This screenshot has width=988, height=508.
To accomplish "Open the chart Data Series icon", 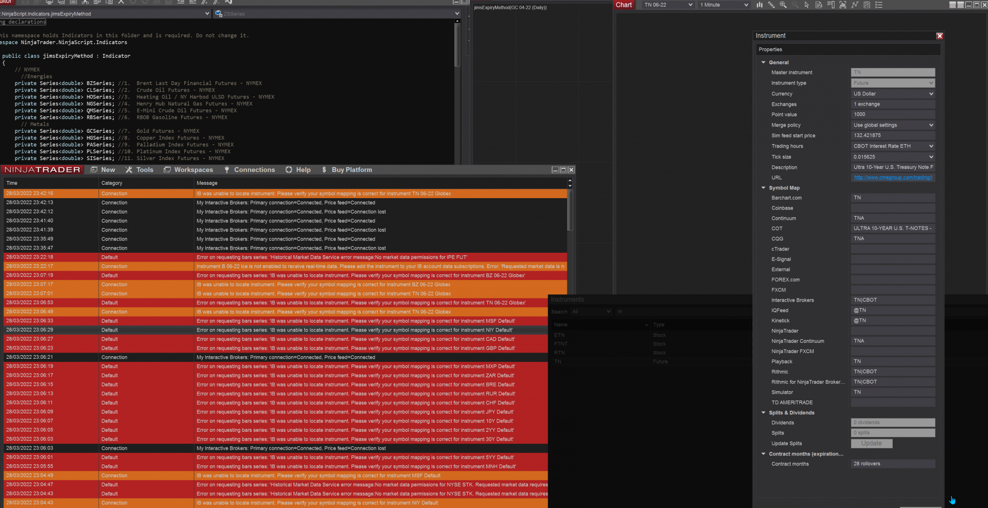I will [842, 5].
